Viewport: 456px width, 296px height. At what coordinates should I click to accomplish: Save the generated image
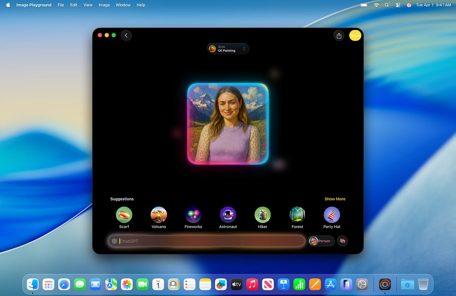pyautogui.click(x=355, y=36)
